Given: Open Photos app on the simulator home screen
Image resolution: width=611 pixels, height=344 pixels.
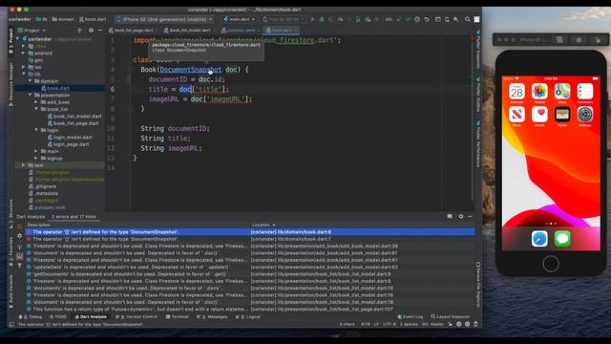Looking at the screenshot, I should point(539,92).
